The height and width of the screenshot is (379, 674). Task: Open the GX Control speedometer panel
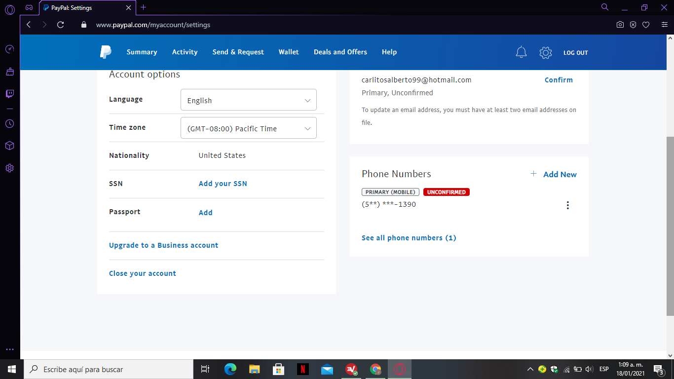click(x=9, y=49)
